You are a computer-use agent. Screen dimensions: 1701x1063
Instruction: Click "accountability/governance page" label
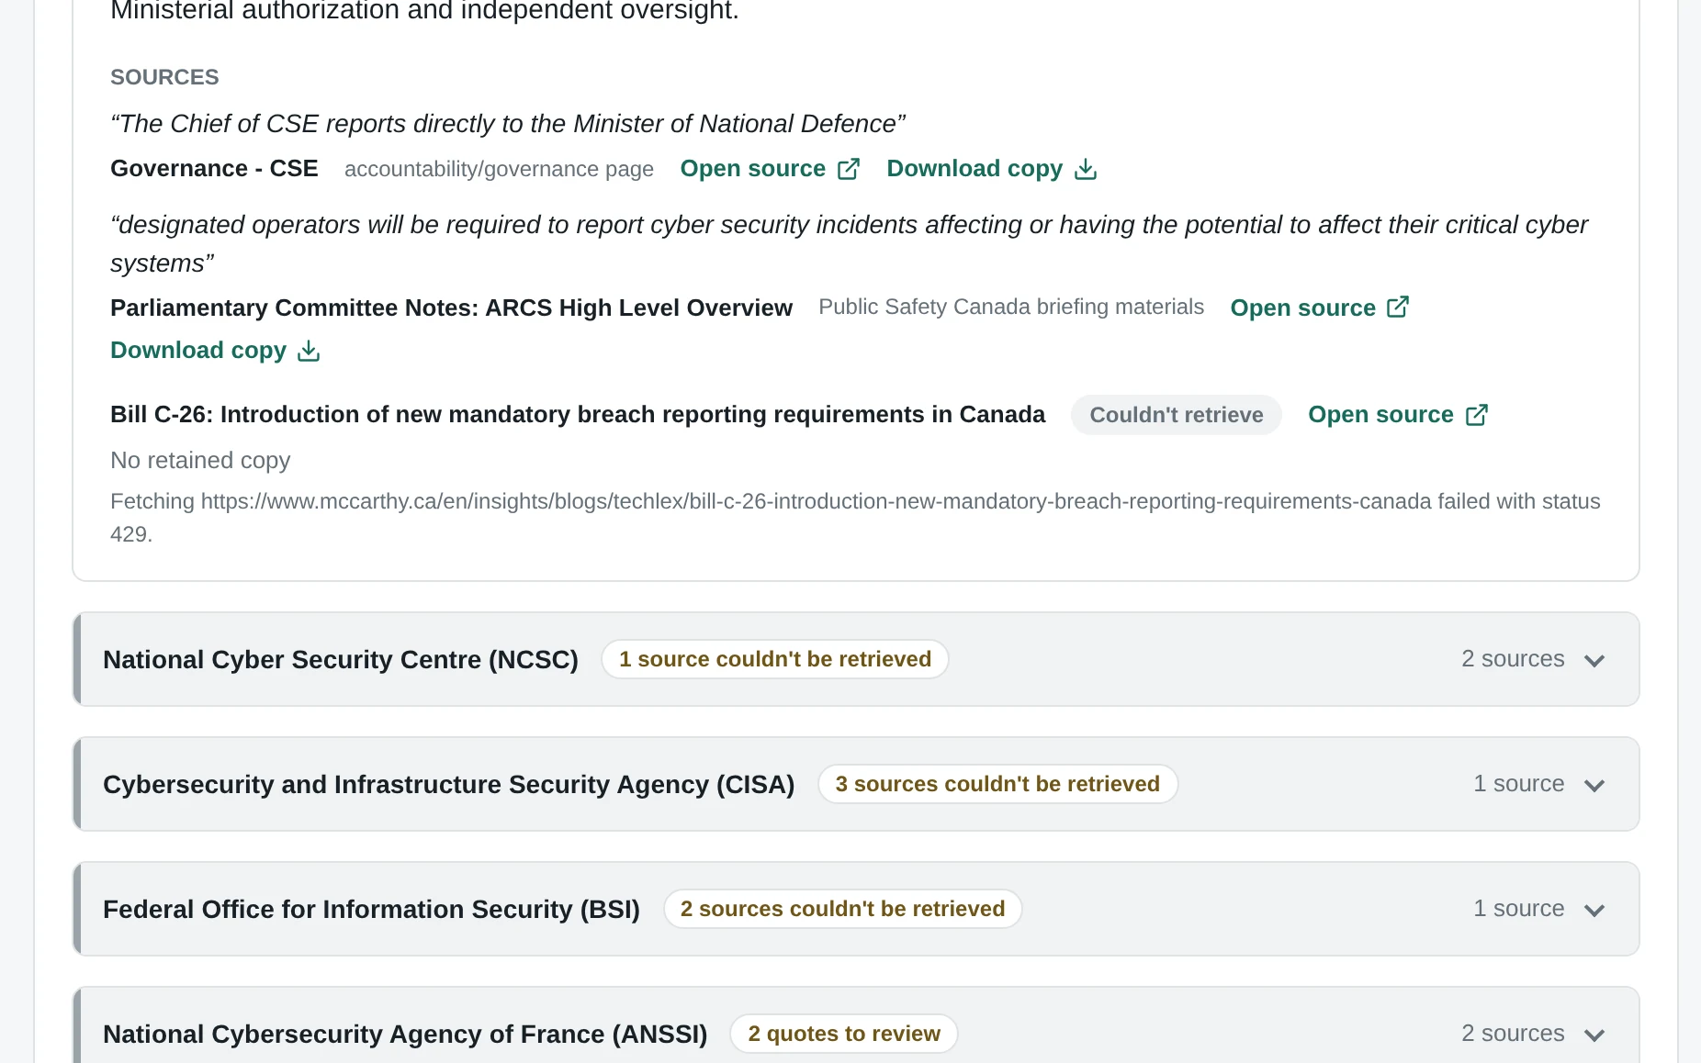pos(499,169)
